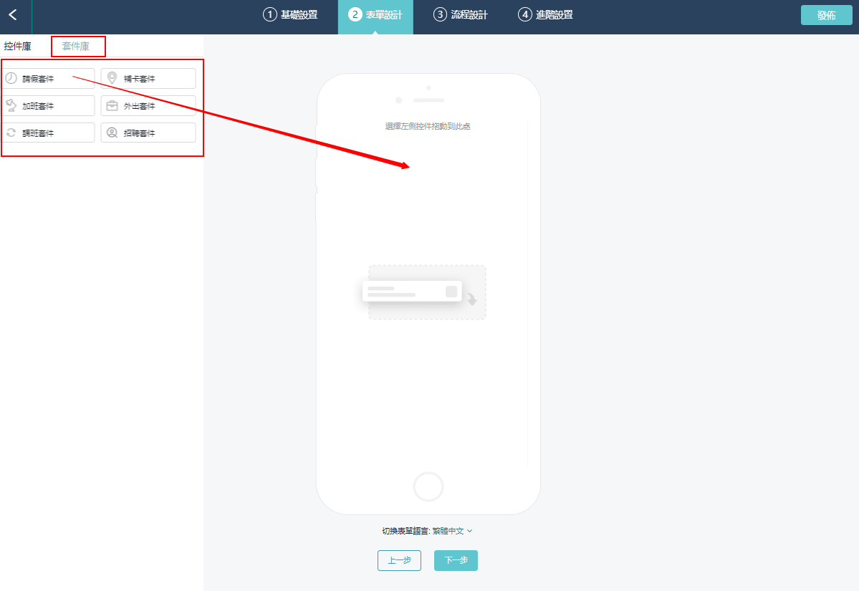This screenshot has width=859, height=591.
Task: Click the 發佈 publish button
Action: coord(826,15)
